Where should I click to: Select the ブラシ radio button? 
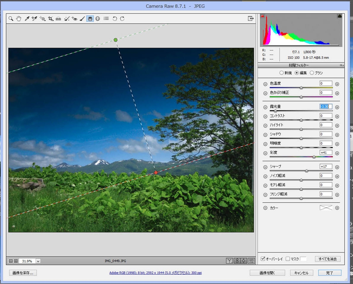[312, 73]
